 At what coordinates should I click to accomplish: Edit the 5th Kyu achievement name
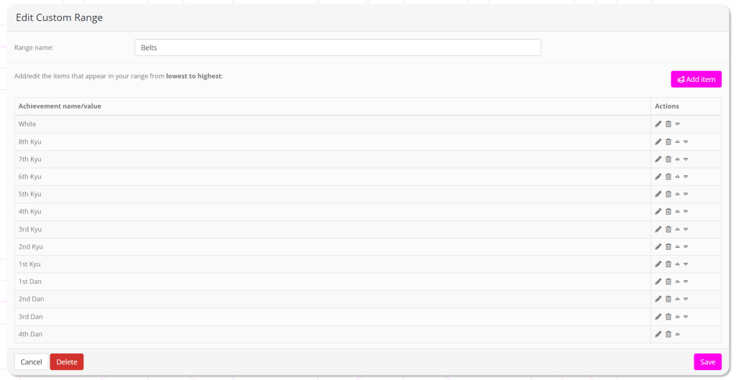(x=658, y=194)
